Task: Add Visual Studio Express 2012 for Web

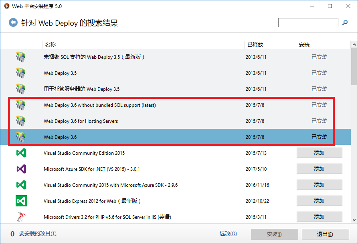Action: tap(320, 200)
